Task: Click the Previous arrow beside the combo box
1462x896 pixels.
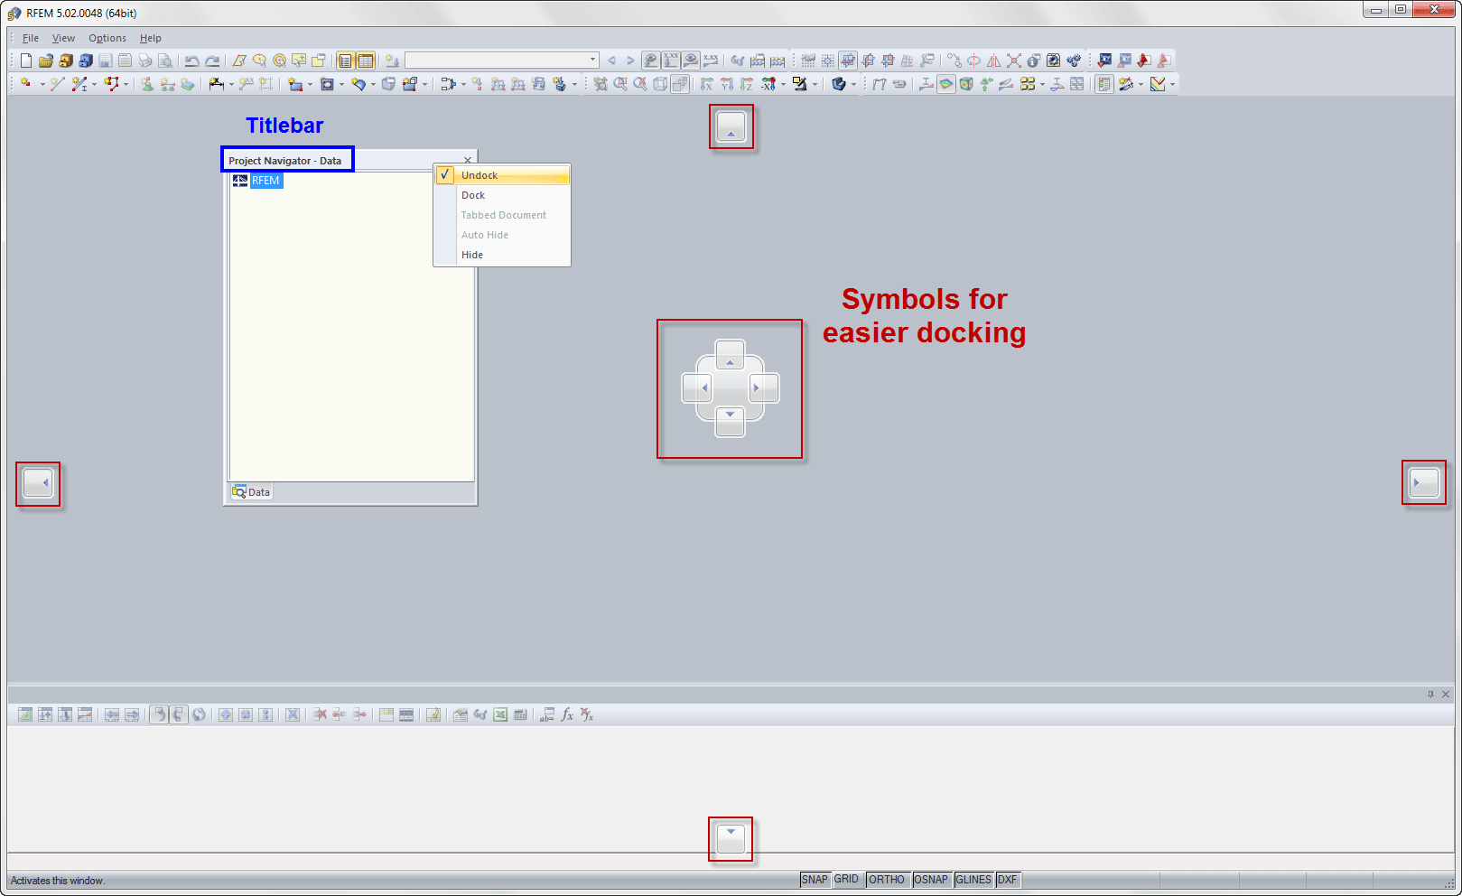Action: 611,61
